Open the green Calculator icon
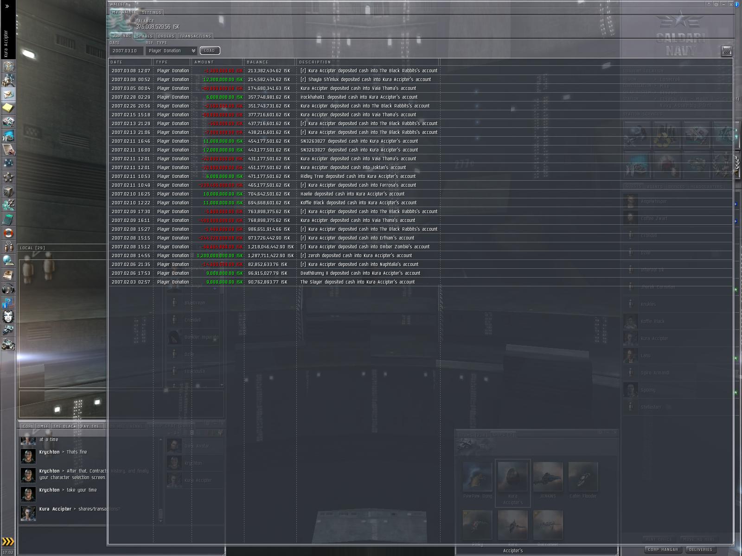 coord(8,219)
